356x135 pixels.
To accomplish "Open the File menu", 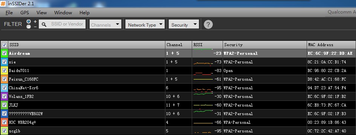I will pos(9,13).
